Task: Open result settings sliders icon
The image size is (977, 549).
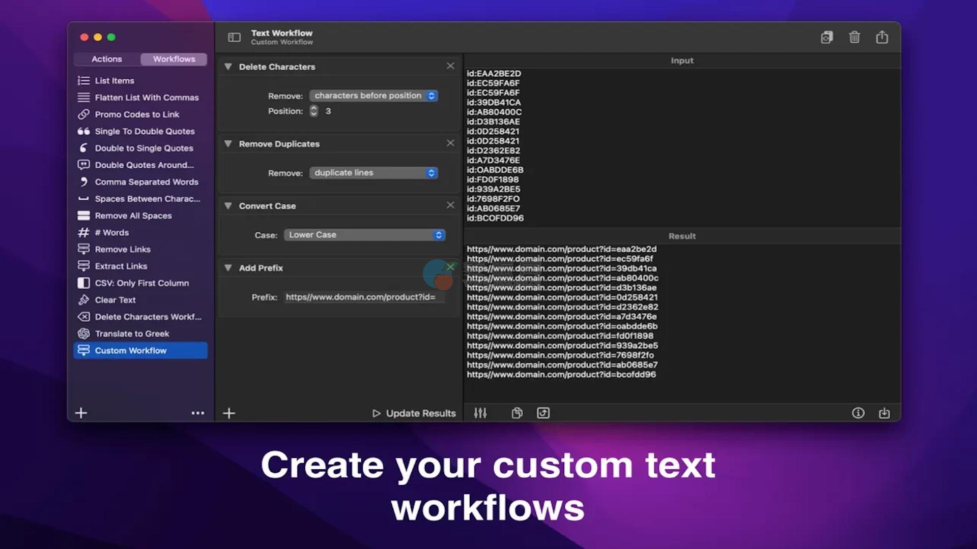Action: pos(480,413)
